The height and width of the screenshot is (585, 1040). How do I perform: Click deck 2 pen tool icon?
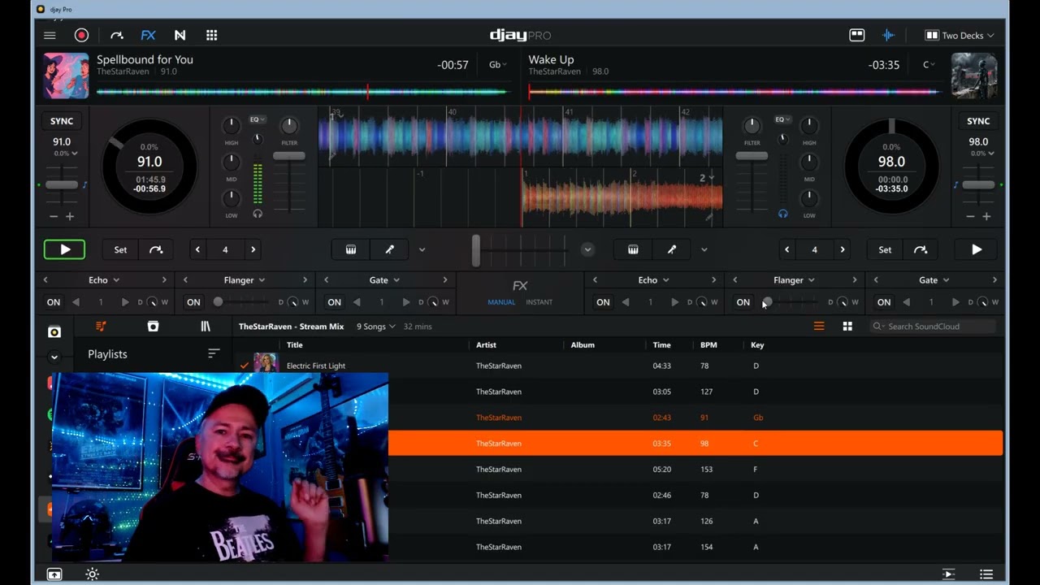pos(671,249)
